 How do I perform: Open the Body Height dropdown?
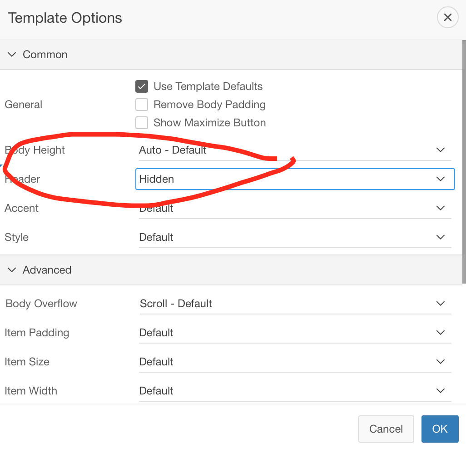point(295,150)
